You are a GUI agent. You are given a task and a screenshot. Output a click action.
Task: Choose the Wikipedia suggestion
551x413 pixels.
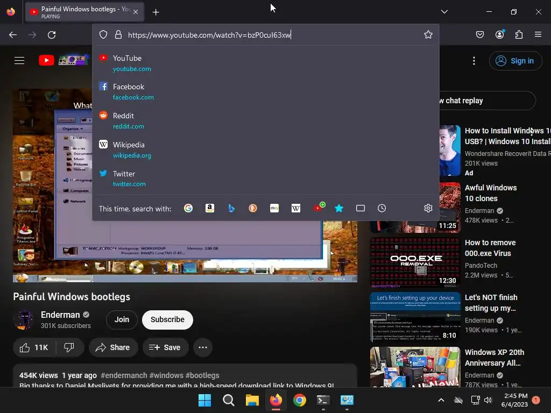point(266,150)
